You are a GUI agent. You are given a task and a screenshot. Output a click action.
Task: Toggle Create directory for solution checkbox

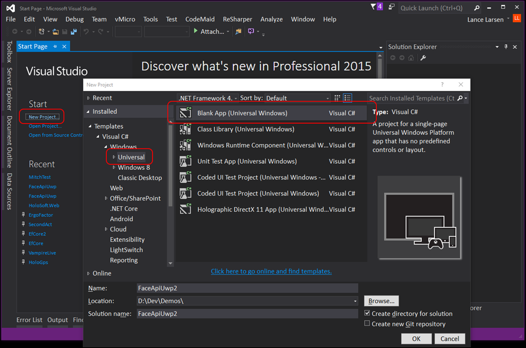click(367, 313)
